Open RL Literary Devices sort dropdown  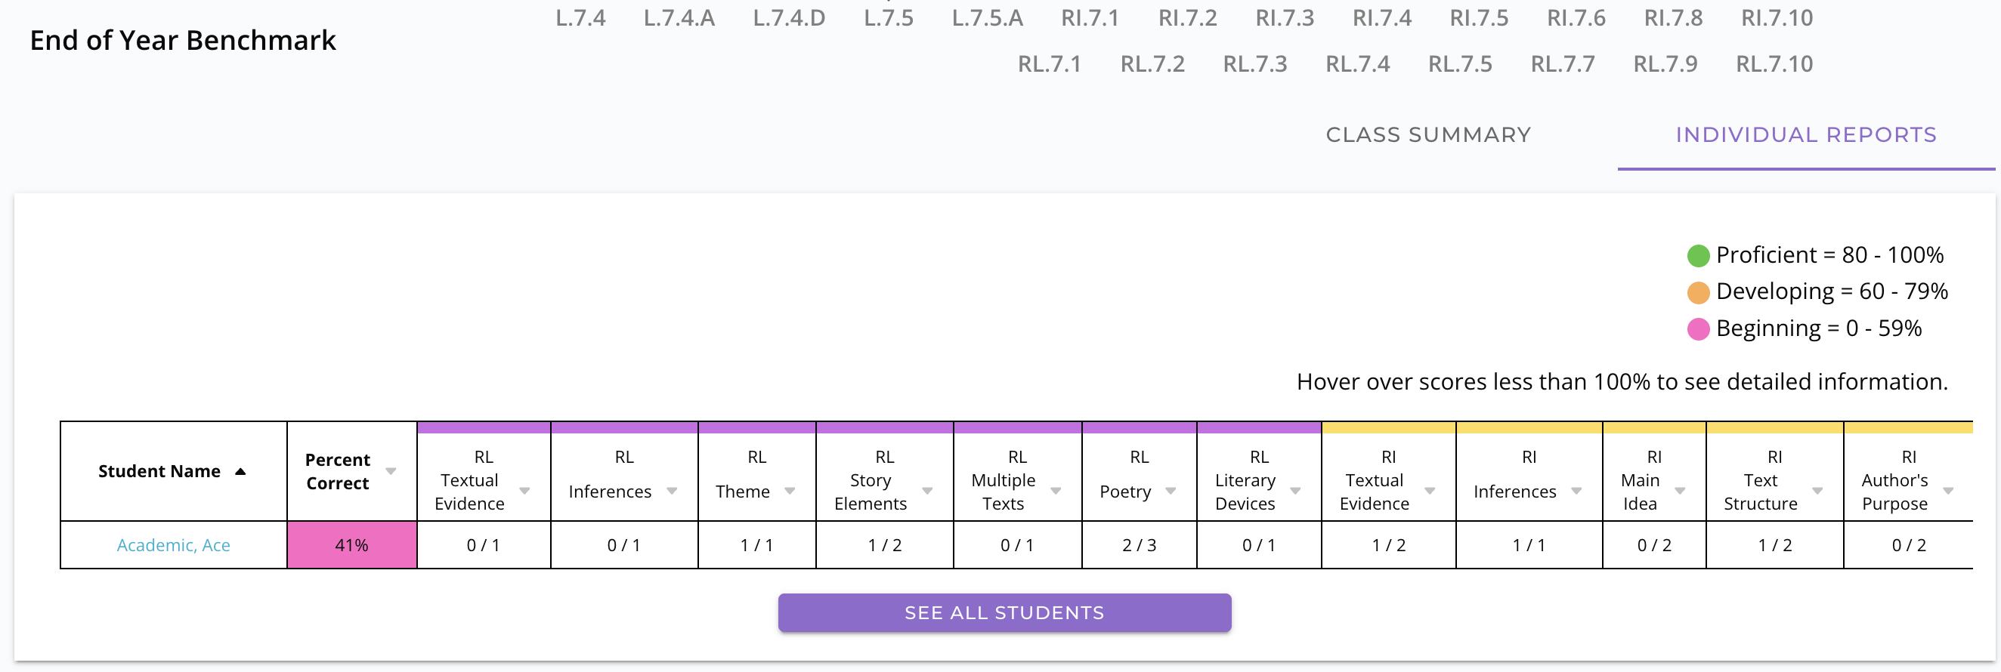click(1295, 492)
